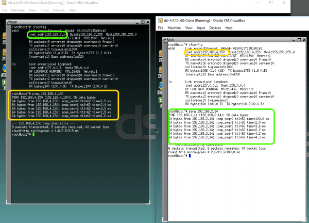This screenshot has width=309, height=223.
Task: Click 'round-trip min/avg/max = 1.6/2.5/3.5 ms'
Action: click(45, 131)
